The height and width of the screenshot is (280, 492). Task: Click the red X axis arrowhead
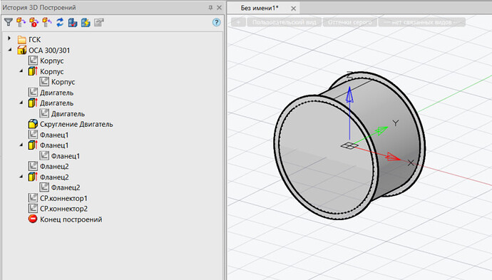tap(393, 157)
